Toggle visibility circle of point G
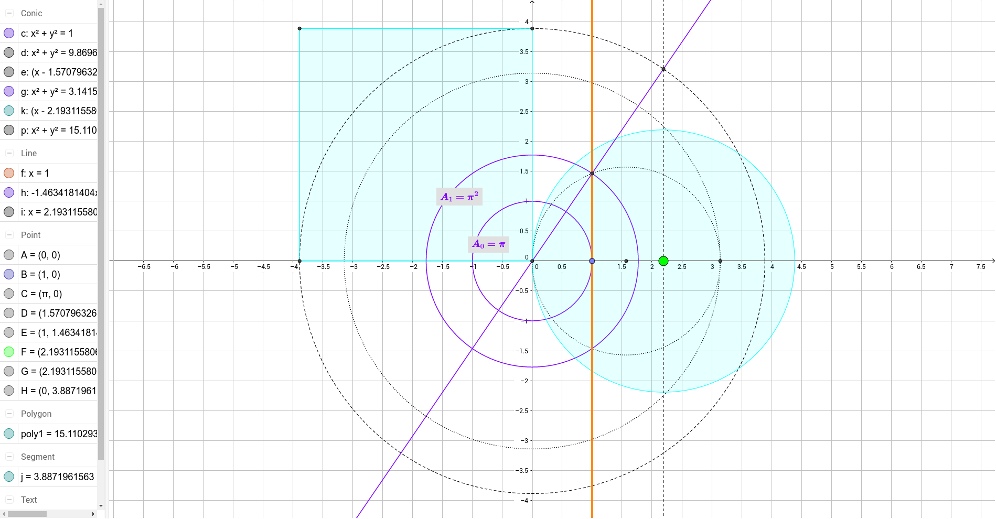This screenshot has width=996, height=519. (9, 371)
